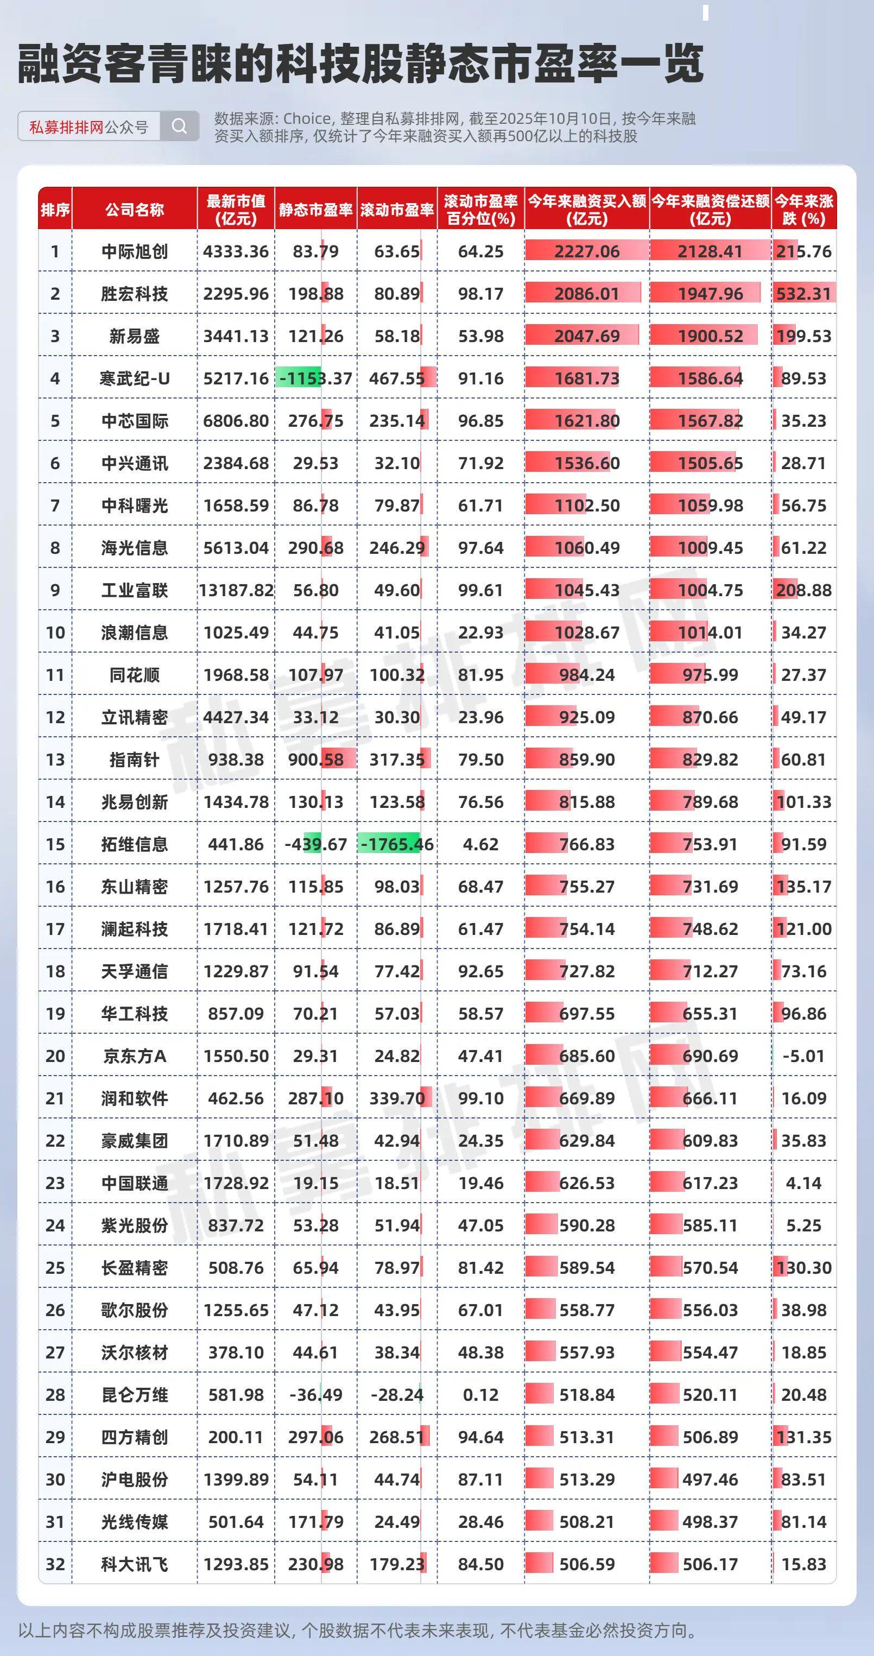Click the 工业富联 market value 13187.82
Screen dimensions: 874x1656
pos(236,590)
